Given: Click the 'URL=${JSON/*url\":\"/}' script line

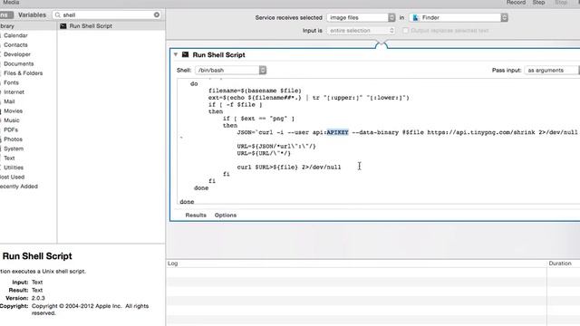Looking at the screenshot, I should coord(276,146).
